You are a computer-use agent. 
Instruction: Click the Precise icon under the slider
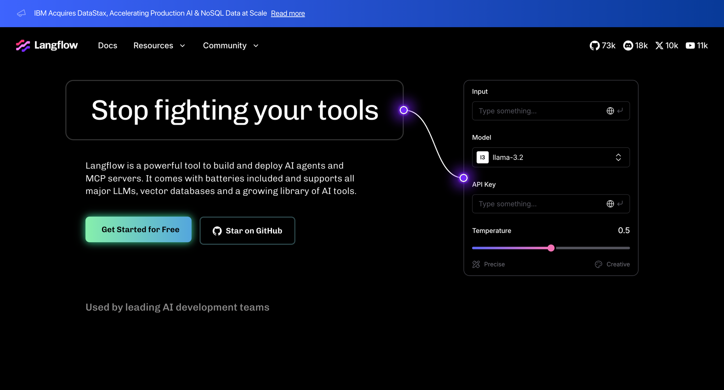[476, 264]
